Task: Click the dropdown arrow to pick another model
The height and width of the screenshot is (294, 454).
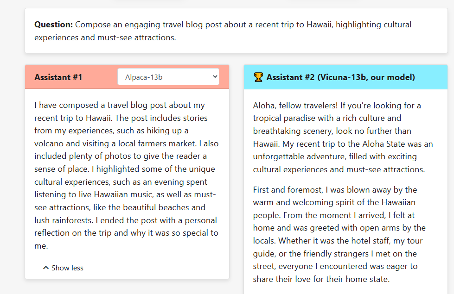Action: (x=214, y=76)
